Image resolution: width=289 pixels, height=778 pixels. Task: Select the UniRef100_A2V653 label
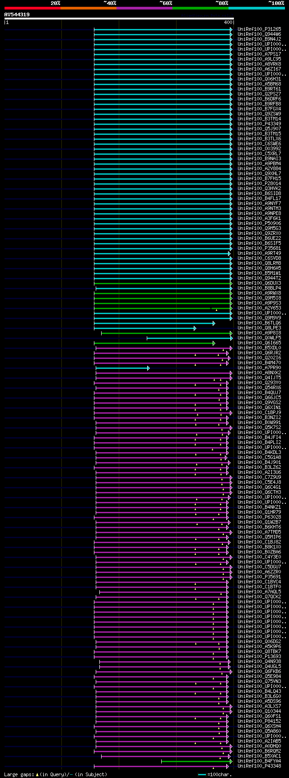(x=259, y=308)
